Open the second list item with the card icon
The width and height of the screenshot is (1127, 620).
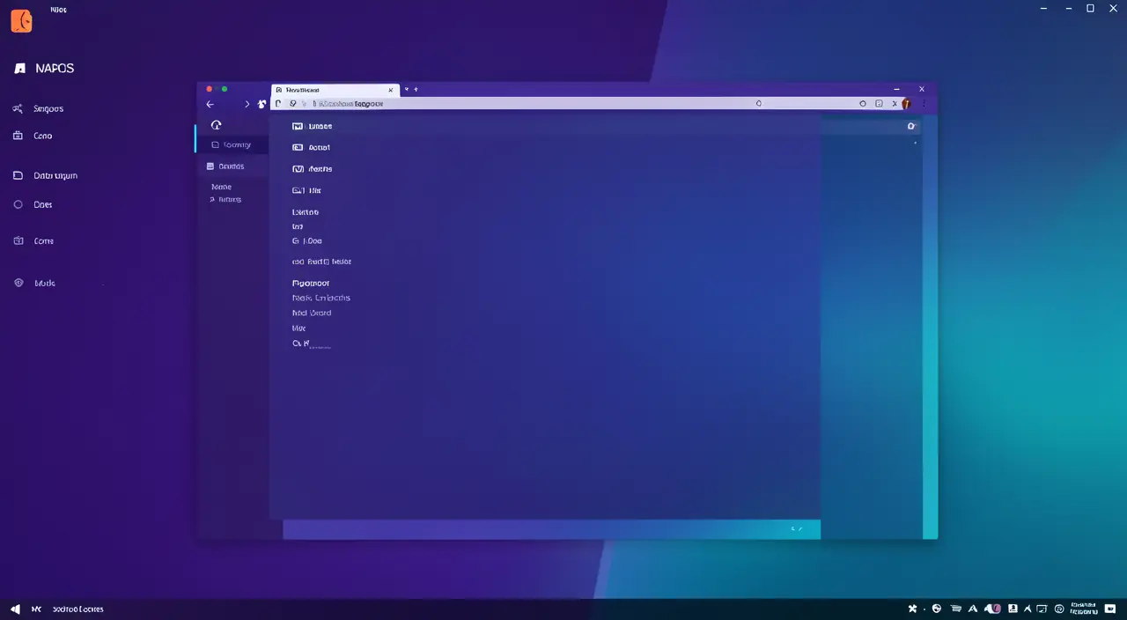[x=312, y=148]
